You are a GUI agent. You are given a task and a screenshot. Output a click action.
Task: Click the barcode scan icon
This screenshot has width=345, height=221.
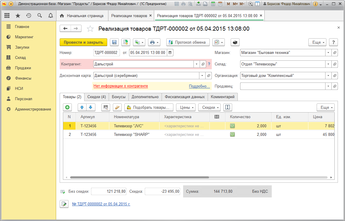106,107
